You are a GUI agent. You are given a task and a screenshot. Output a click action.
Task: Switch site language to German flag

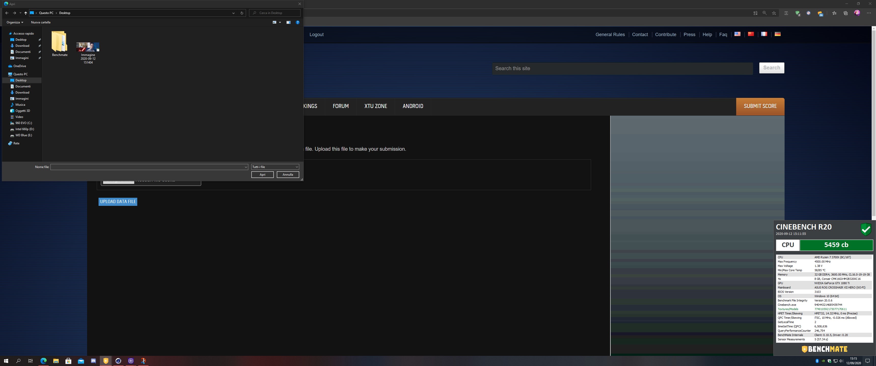[x=777, y=34]
